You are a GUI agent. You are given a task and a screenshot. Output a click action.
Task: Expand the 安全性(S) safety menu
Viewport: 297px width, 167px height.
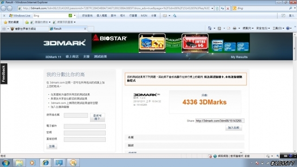[x=263, y=28]
